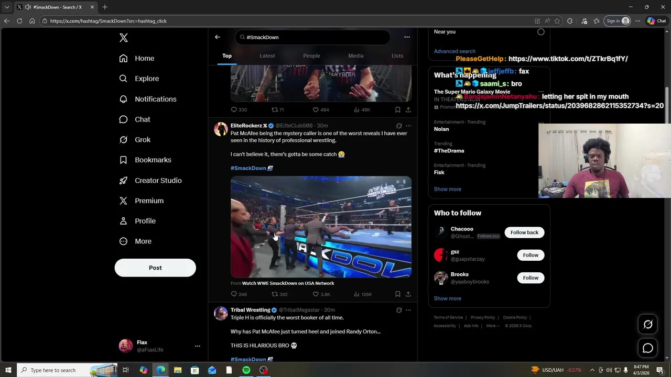Open Grok in the sidebar
This screenshot has height=377, width=671.
[x=135, y=140]
